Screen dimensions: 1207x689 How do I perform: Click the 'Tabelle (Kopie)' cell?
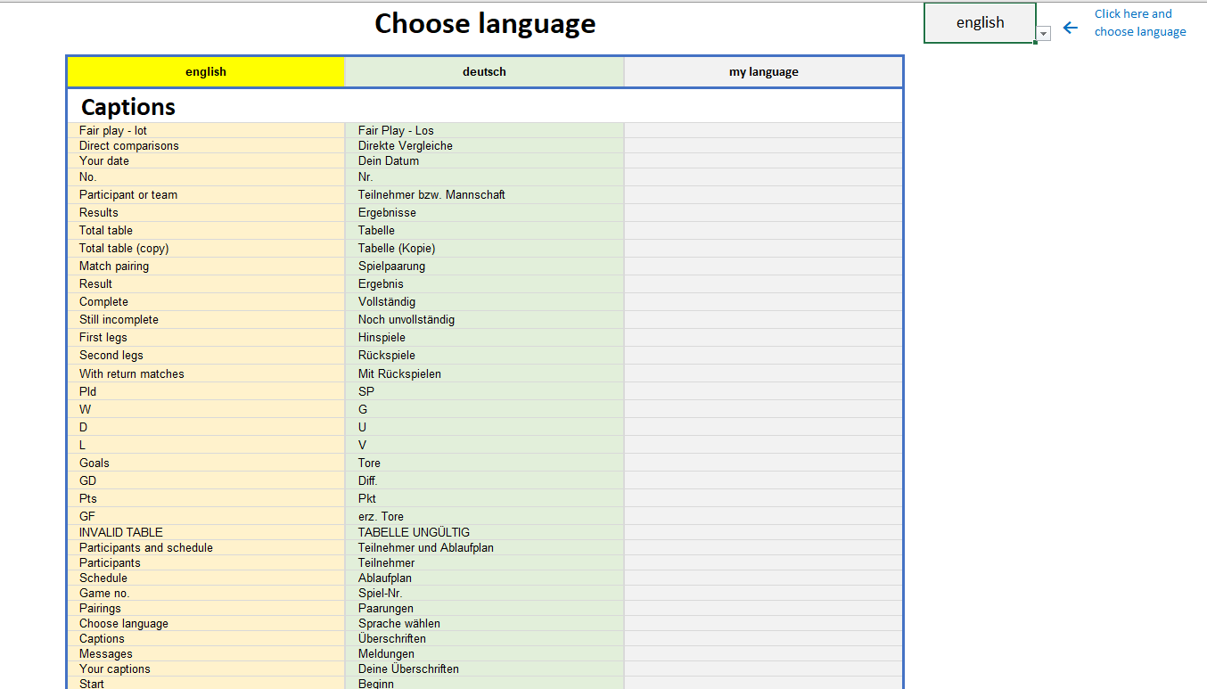coord(484,248)
